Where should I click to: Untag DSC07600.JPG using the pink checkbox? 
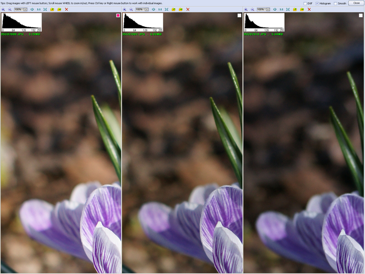tap(118, 15)
